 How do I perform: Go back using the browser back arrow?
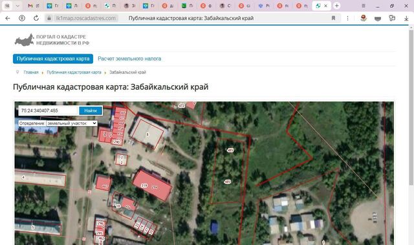click(x=8, y=18)
